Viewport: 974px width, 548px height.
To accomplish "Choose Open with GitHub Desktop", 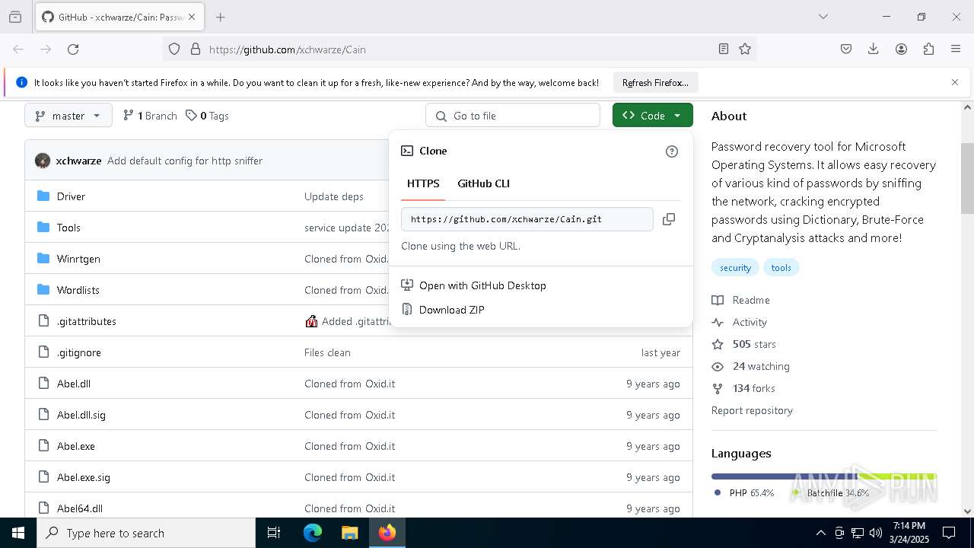I will tap(482, 285).
